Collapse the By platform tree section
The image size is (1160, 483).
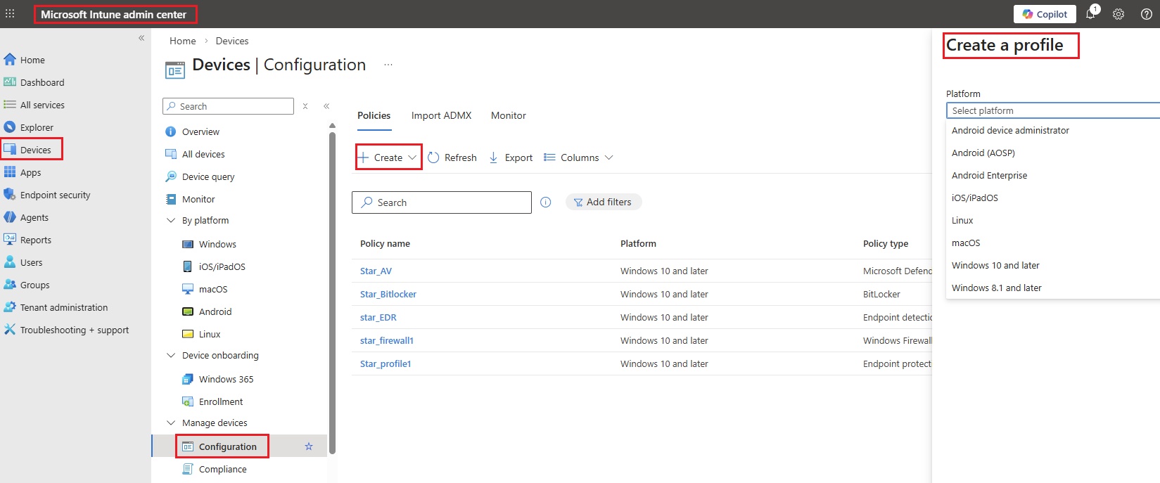click(171, 220)
